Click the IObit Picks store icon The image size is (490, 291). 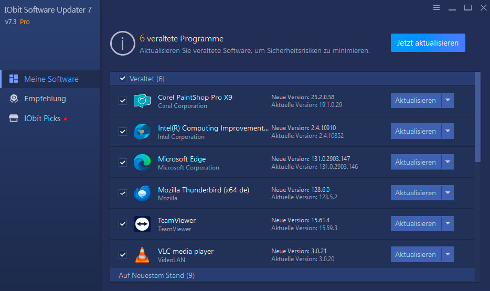[x=14, y=118]
